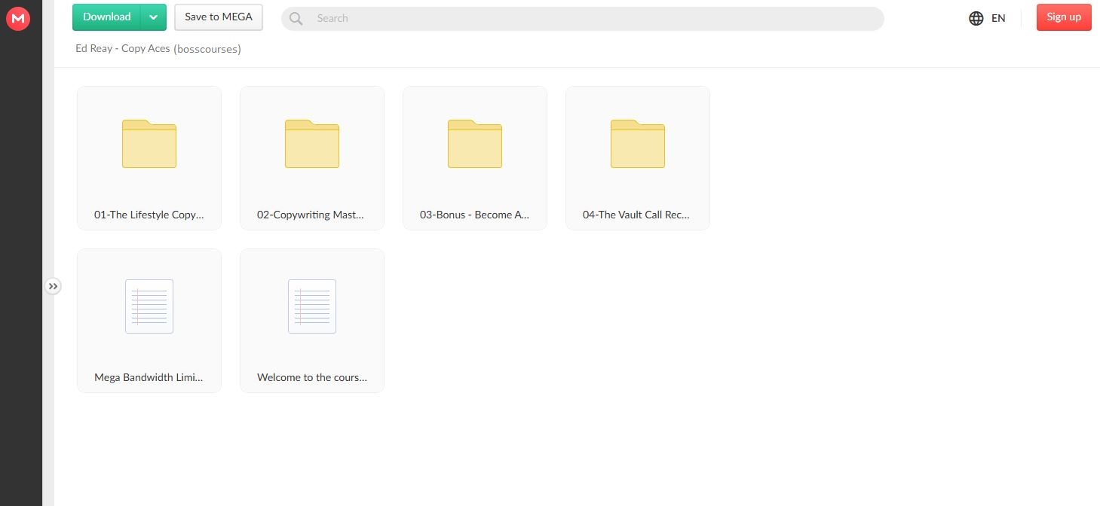Expand the Download options dropdown arrow
Viewport: 1100px width, 506px height.
click(x=154, y=17)
